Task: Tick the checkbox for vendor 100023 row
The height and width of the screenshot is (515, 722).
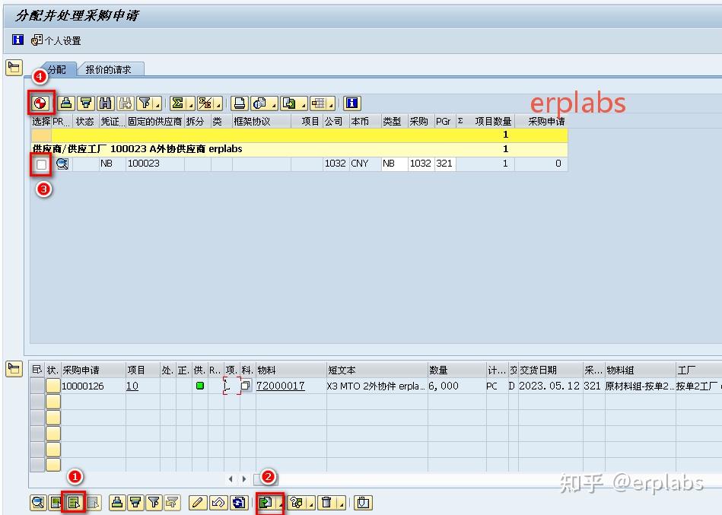Action: 42,164
